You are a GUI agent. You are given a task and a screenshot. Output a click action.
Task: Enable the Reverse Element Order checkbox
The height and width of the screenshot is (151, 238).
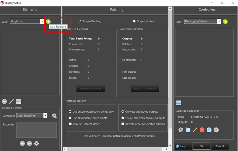[x=70, y=124]
